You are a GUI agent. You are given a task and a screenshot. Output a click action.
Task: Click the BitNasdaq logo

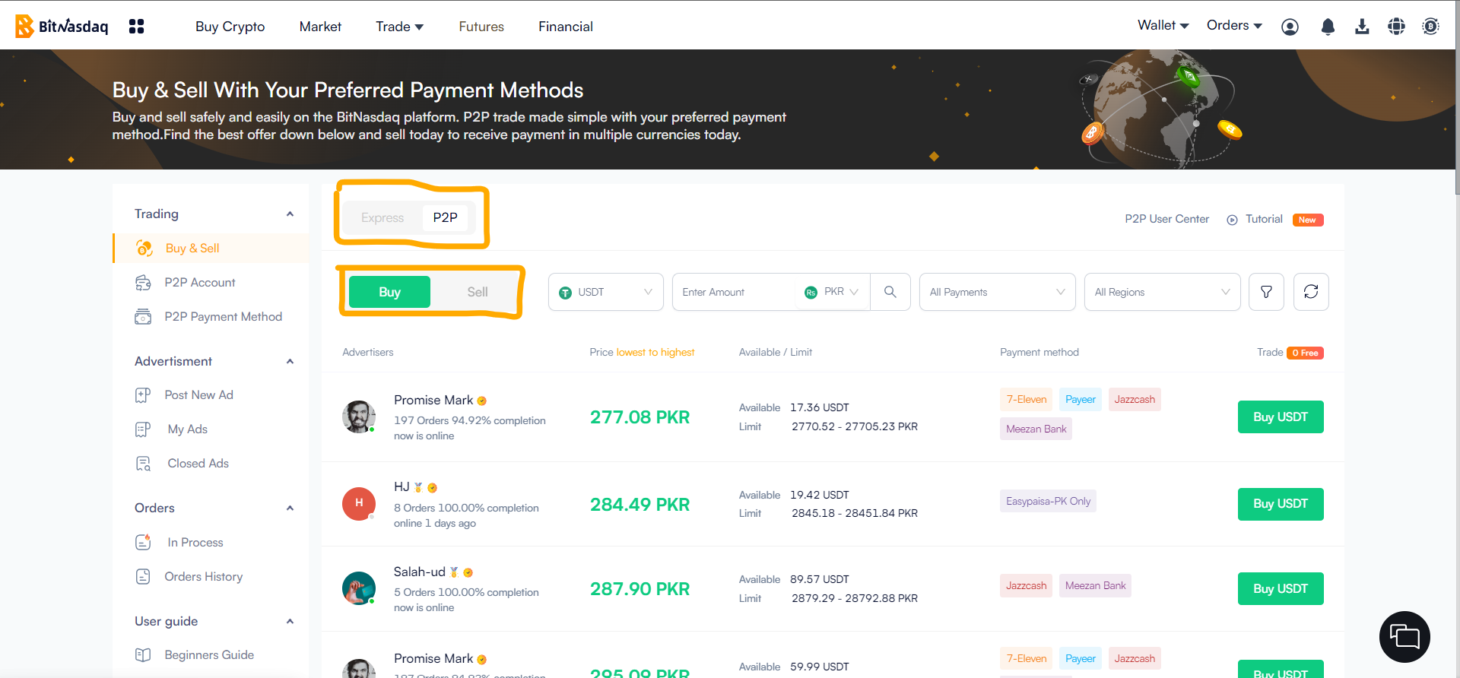pos(62,27)
